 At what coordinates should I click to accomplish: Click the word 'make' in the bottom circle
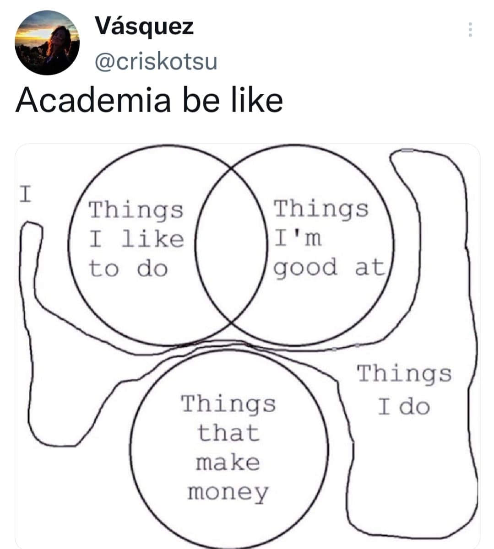click(228, 463)
